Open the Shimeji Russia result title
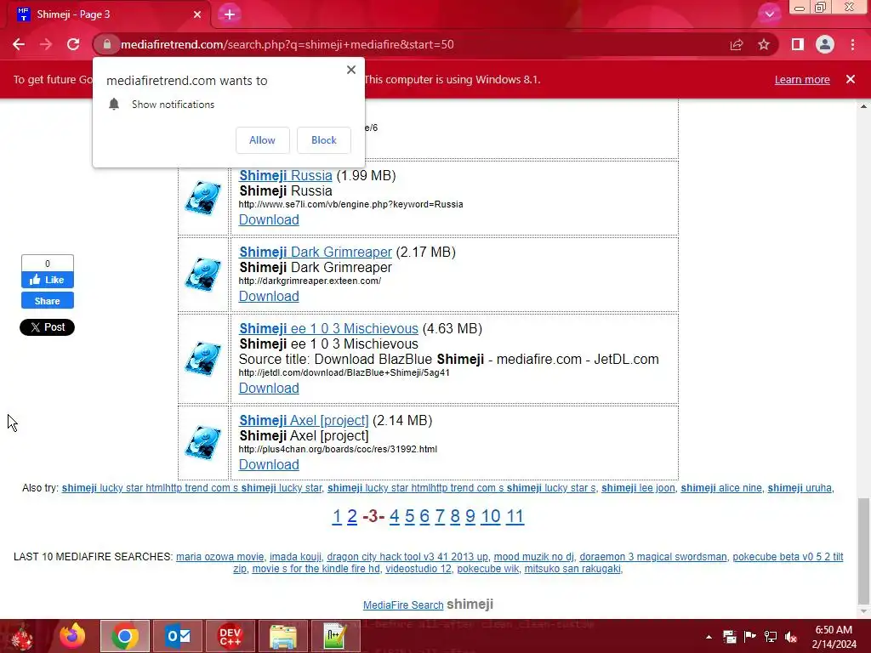The image size is (871, 653). (286, 175)
